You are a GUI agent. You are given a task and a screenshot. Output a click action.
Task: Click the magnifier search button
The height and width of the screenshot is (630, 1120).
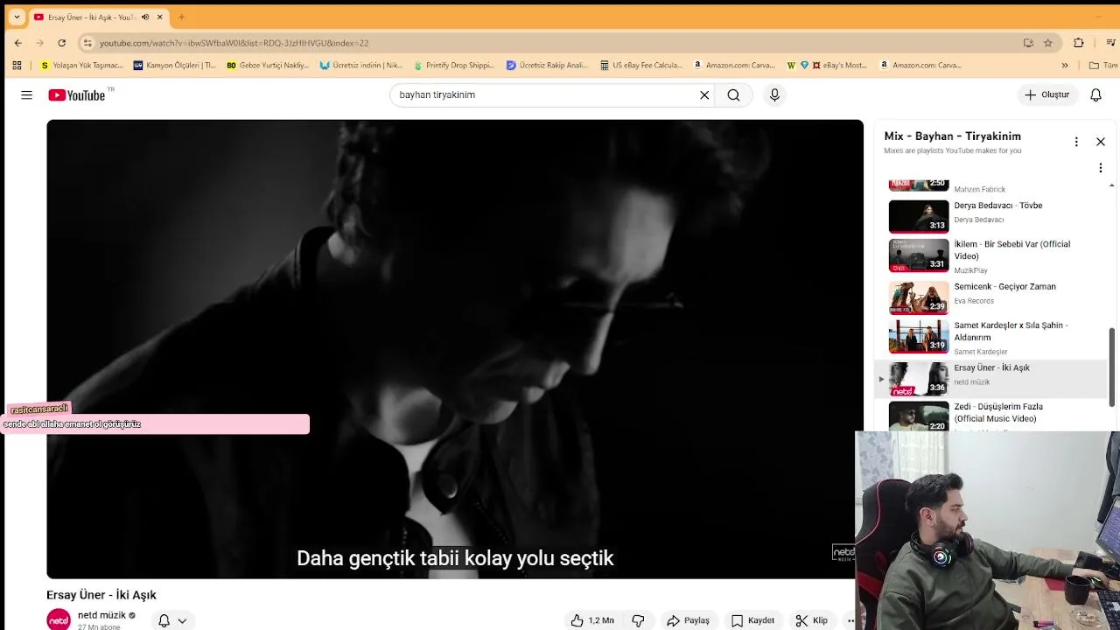[x=733, y=94]
